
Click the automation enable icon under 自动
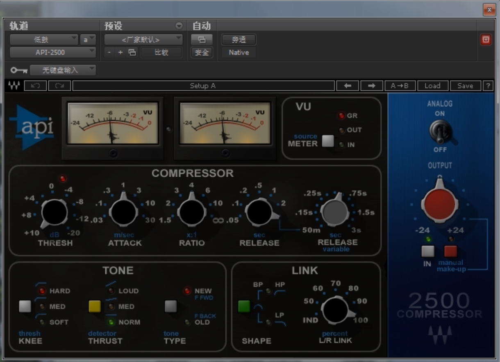tap(202, 40)
